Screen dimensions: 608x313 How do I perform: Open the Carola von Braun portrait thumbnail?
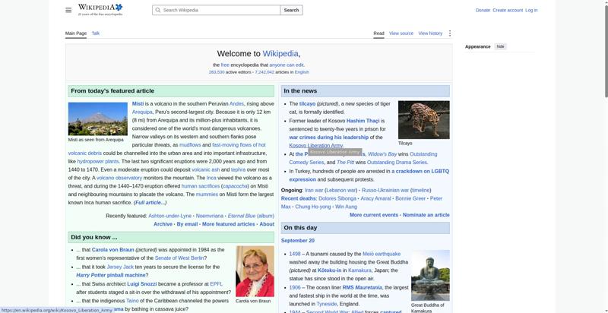click(255, 271)
